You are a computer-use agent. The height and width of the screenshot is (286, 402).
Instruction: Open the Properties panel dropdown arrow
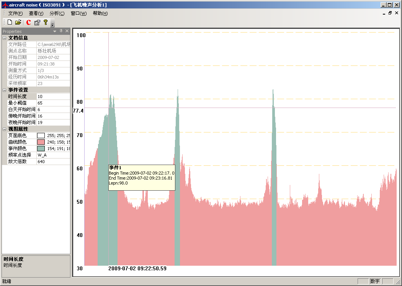55,31
